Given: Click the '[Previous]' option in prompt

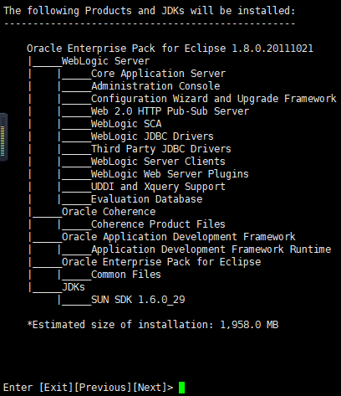Looking at the screenshot, I should tap(103, 388).
